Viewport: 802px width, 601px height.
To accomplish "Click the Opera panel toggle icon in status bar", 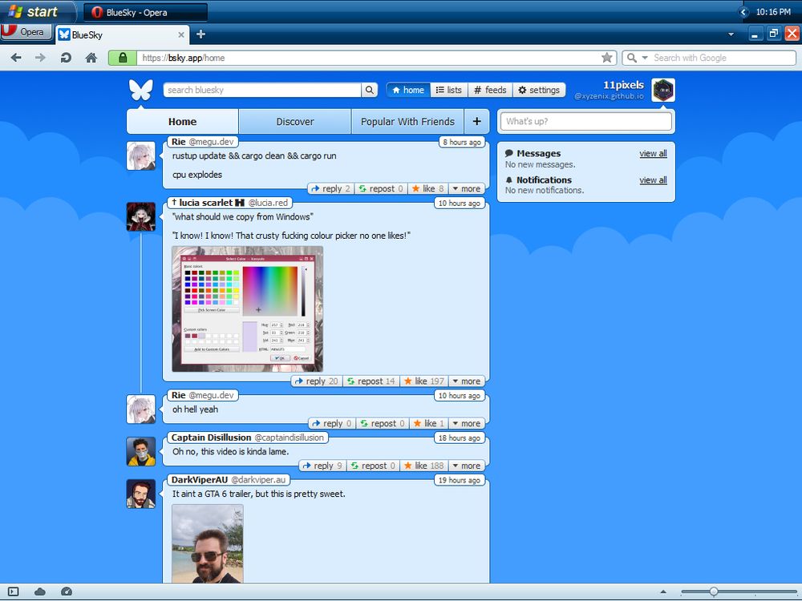I will 14,592.
